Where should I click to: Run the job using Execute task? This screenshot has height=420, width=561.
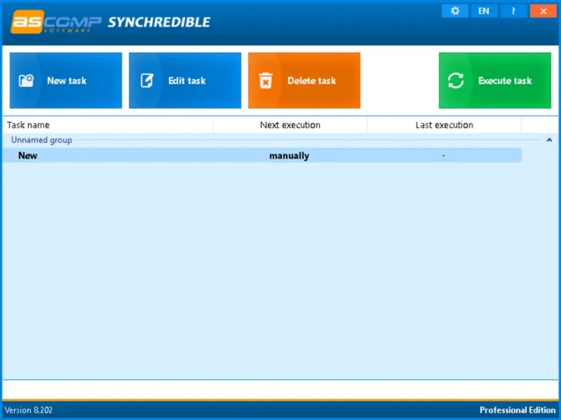[495, 80]
